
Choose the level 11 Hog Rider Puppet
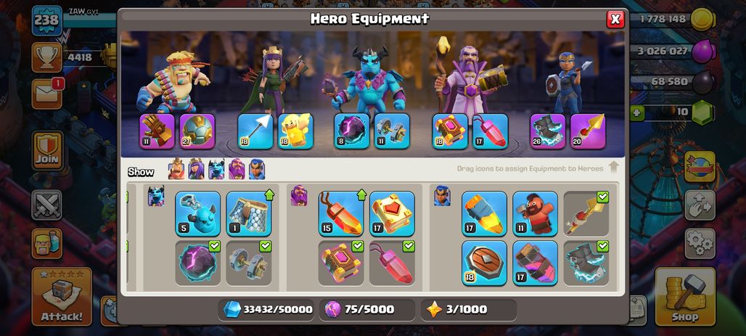[x=536, y=213]
